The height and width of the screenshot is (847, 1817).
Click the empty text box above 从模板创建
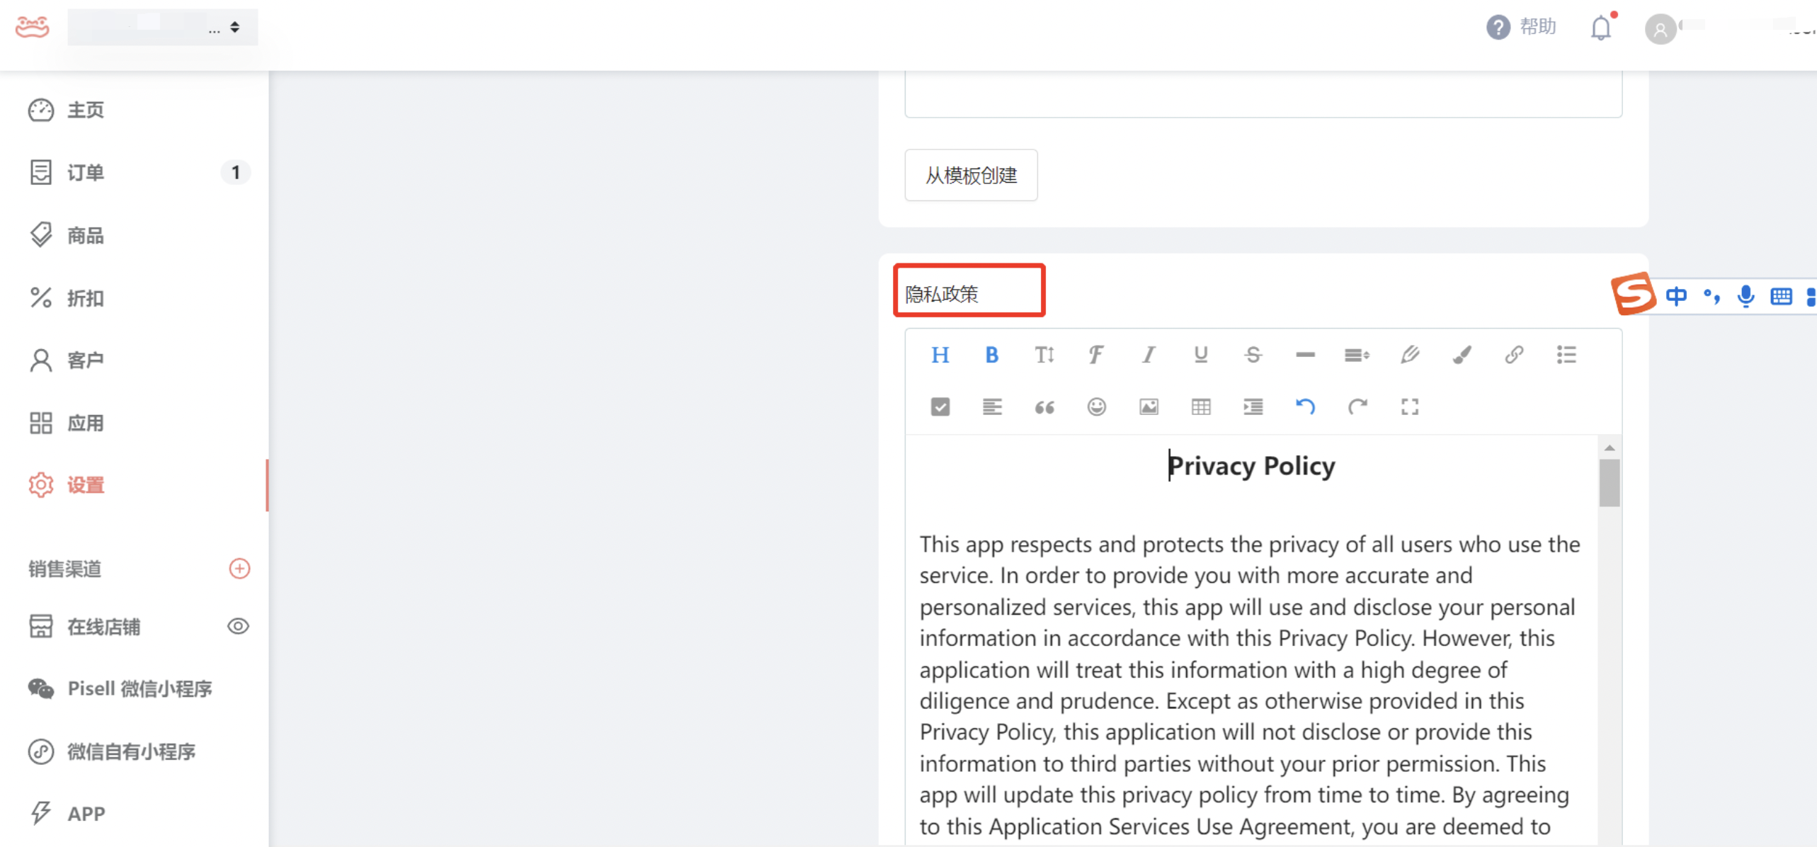coord(1263,93)
